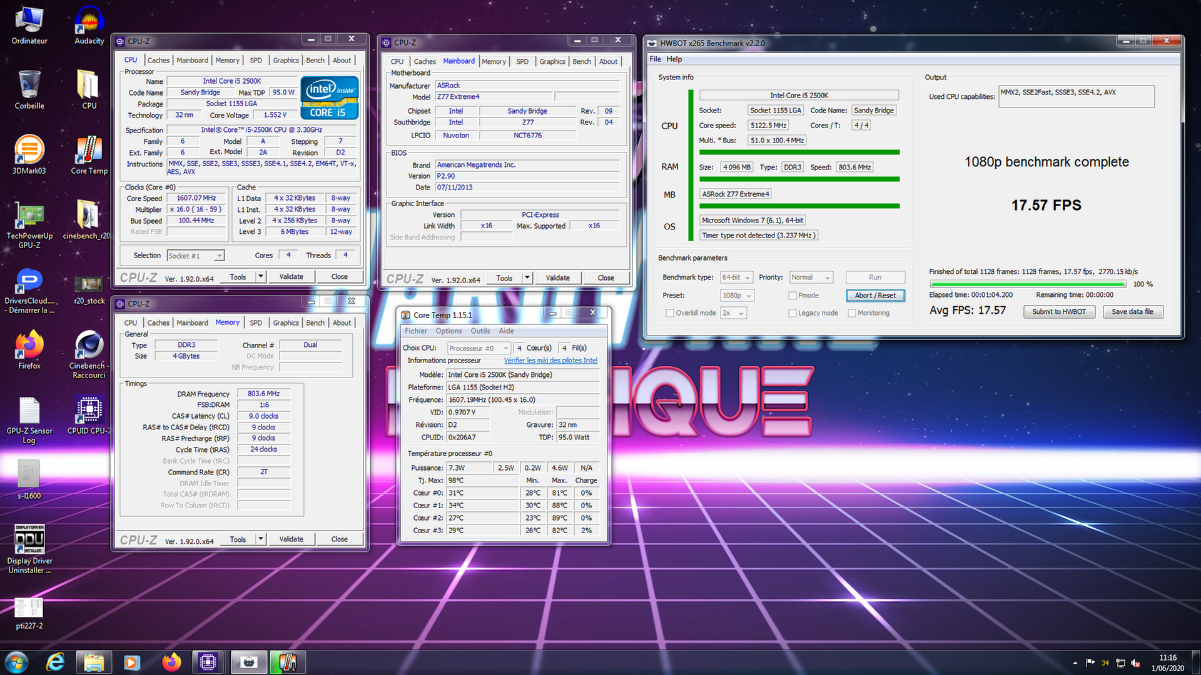Open the Audacity desktop icon
Viewport: 1201px width, 675px height.
pos(89,25)
